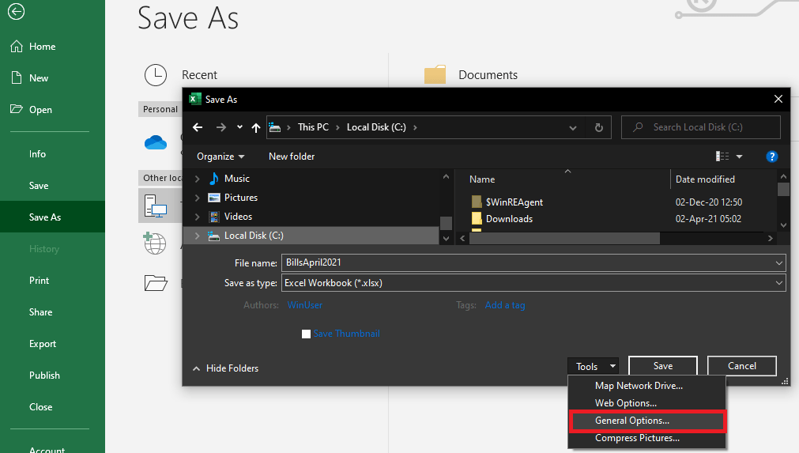Open the Organize dropdown menu

[x=220, y=157]
